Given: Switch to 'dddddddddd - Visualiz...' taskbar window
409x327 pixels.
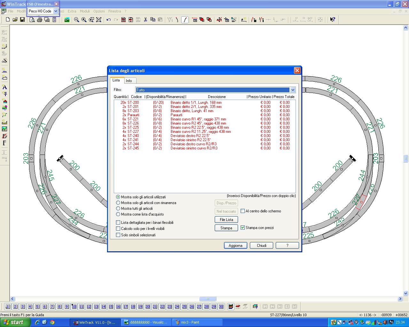Looking at the screenshot, I should (146, 322).
